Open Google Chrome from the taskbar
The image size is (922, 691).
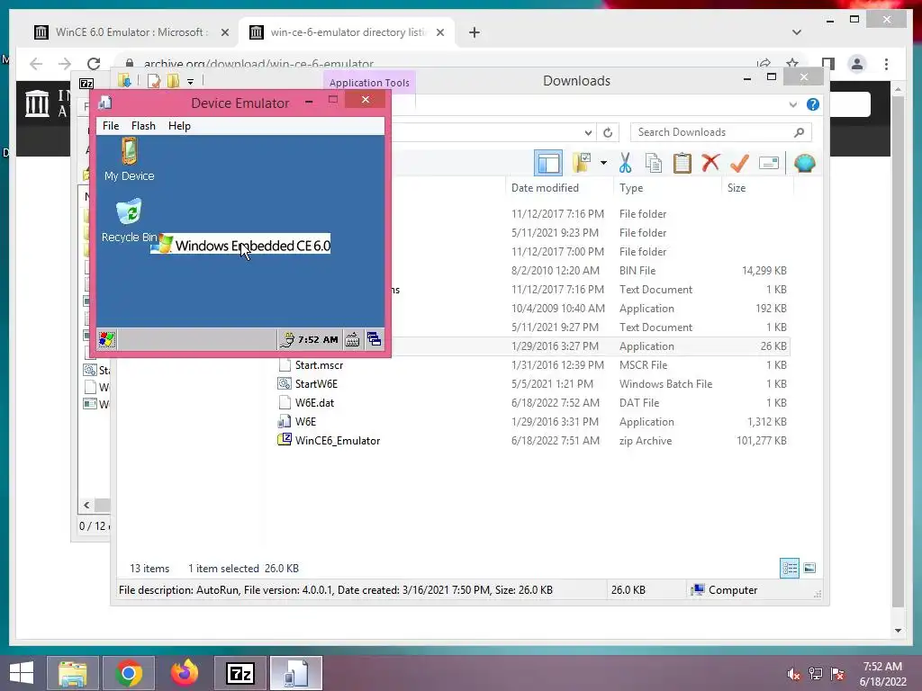tap(129, 673)
